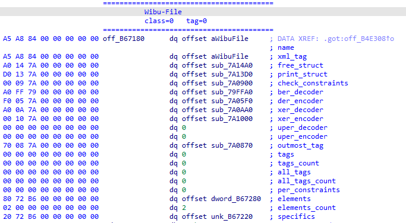Screen dimensions: 406x223
Task: Select the check_constraints comment
Action: coord(313,83)
